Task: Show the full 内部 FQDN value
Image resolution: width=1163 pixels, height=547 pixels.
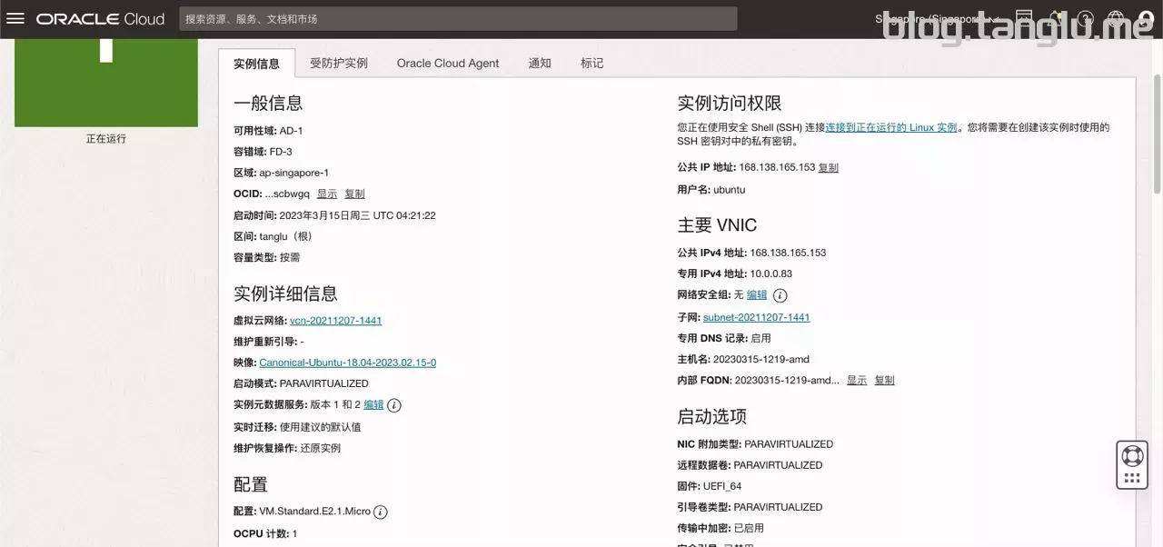Action: tap(857, 381)
